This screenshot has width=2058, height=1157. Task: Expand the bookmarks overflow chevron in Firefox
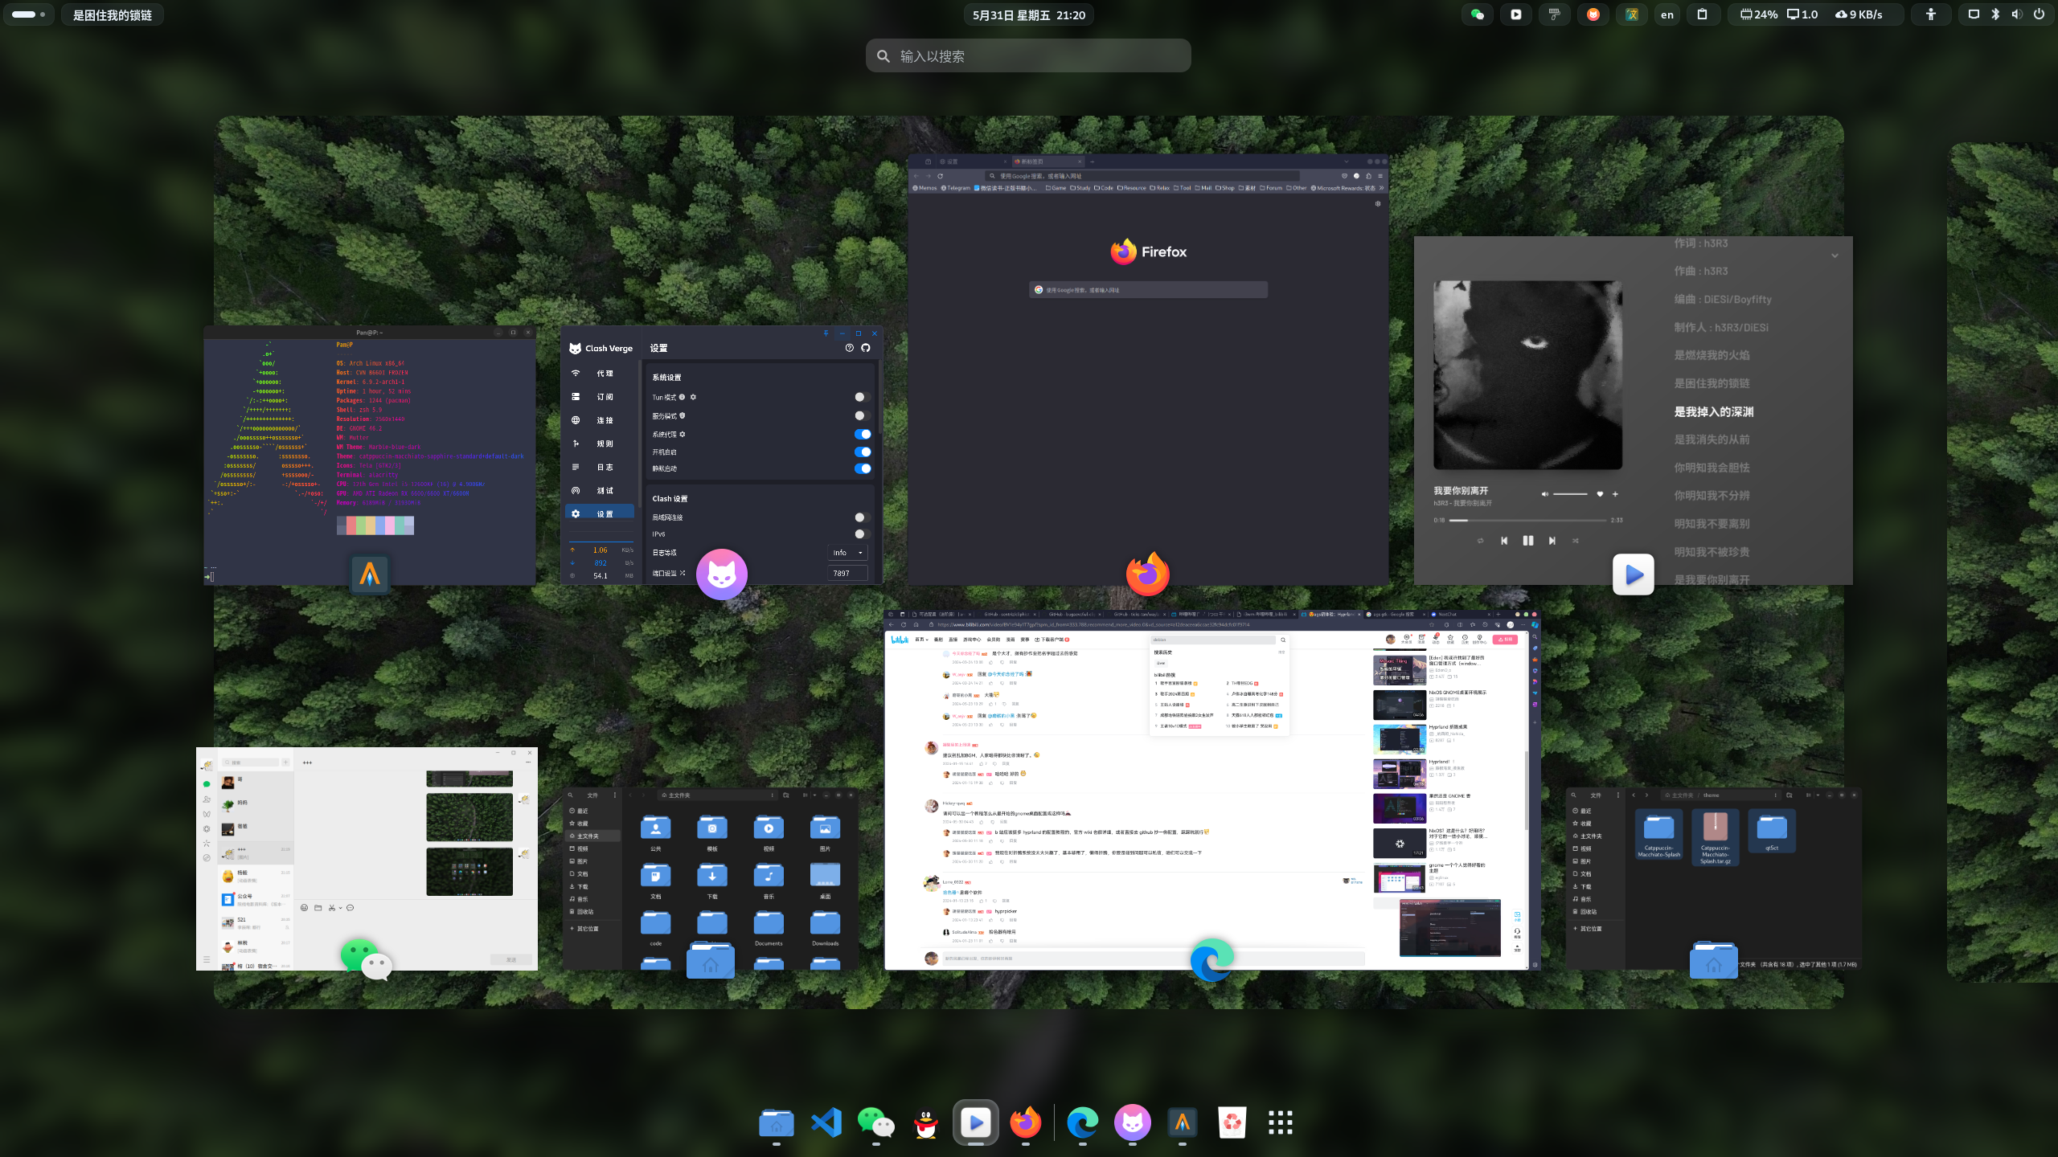pyautogui.click(x=1382, y=188)
